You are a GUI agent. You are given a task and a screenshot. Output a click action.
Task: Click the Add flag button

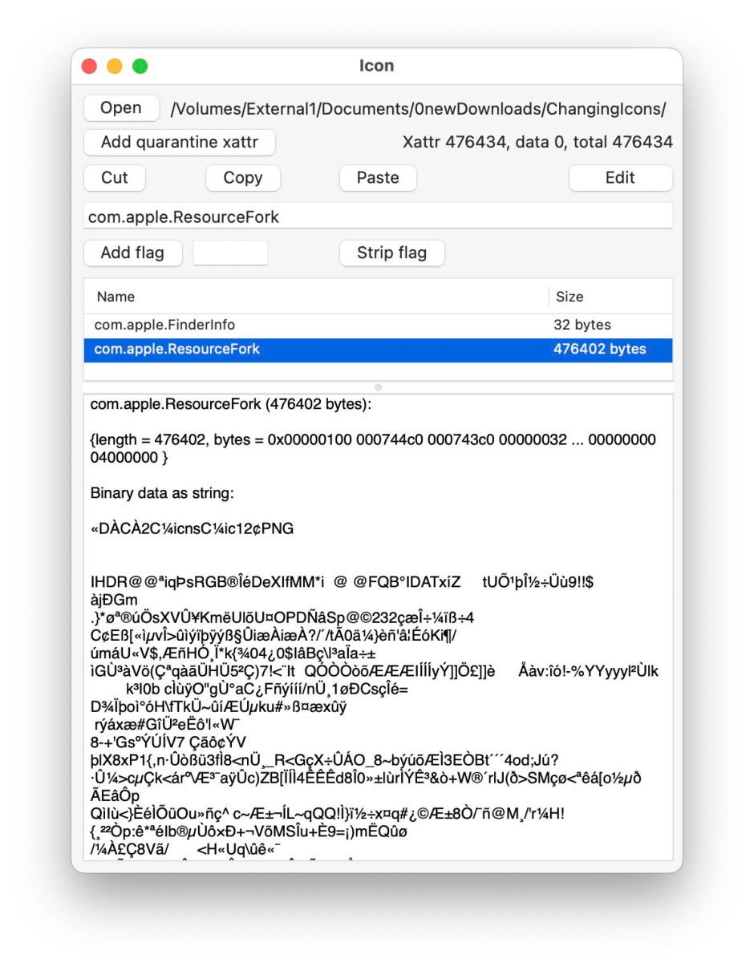[132, 253]
